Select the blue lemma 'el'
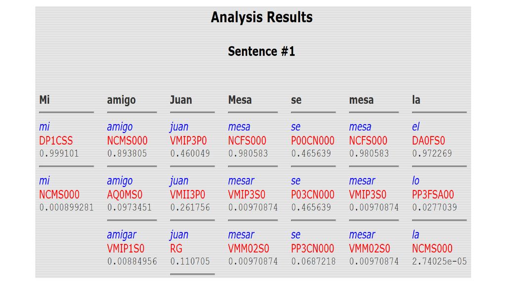The height and width of the screenshot is (285, 506). [416, 127]
